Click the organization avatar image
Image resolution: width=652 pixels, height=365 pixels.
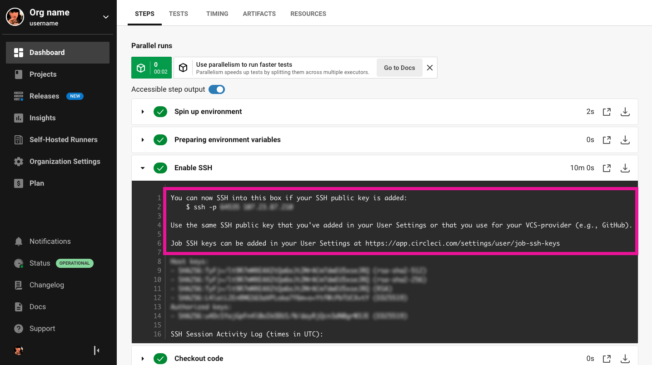pos(15,17)
